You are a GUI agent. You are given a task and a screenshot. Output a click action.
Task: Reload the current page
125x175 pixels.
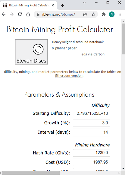20,14
